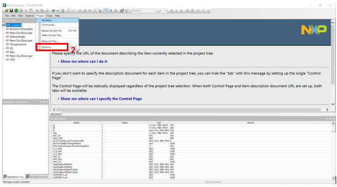Switch to the Variable Stimulus tab
This screenshot has width=337, height=187.
[38, 176]
